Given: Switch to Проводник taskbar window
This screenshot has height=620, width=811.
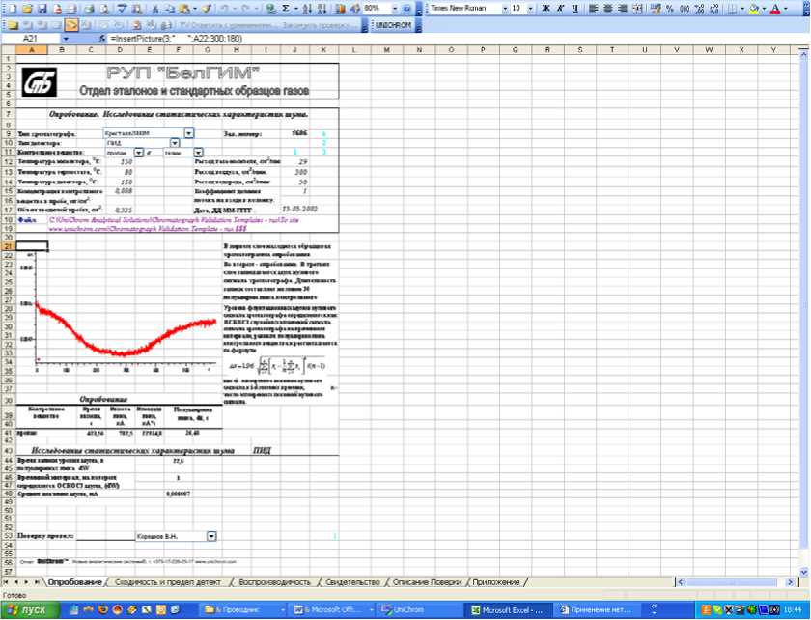Looking at the screenshot, I should pyautogui.click(x=242, y=610).
